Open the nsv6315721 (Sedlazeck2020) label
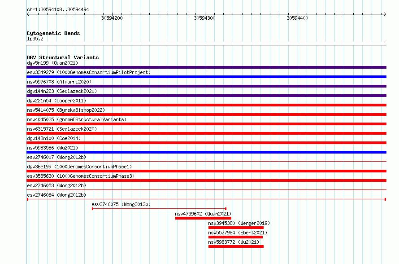 [x=62, y=129]
